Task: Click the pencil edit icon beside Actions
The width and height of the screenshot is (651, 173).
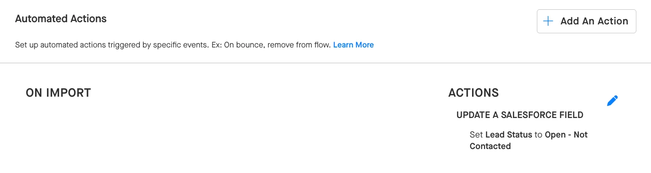Action: [612, 101]
